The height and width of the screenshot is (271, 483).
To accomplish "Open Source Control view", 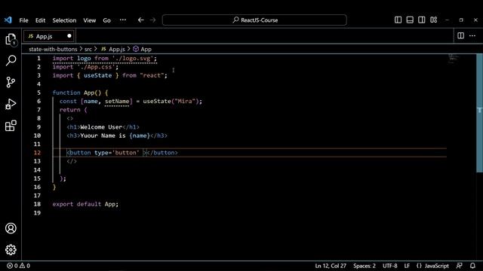I will pos(11,82).
